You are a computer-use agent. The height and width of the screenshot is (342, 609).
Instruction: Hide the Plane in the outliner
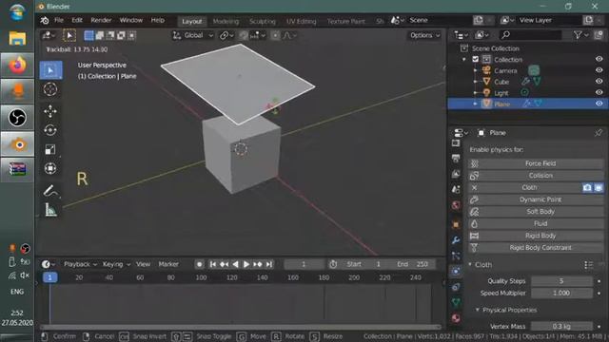tap(599, 104)
